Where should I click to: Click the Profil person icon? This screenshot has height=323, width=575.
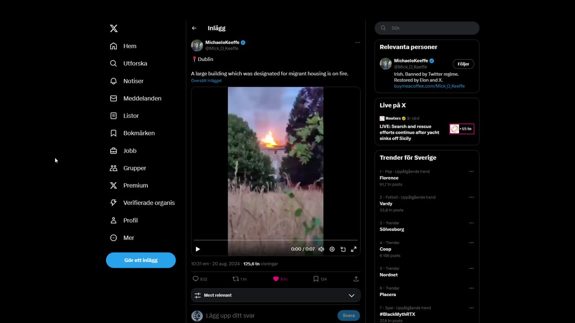click(x=114, y=220)
